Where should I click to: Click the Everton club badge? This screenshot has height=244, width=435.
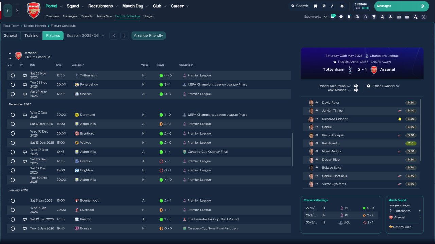[x=77, y=161]
